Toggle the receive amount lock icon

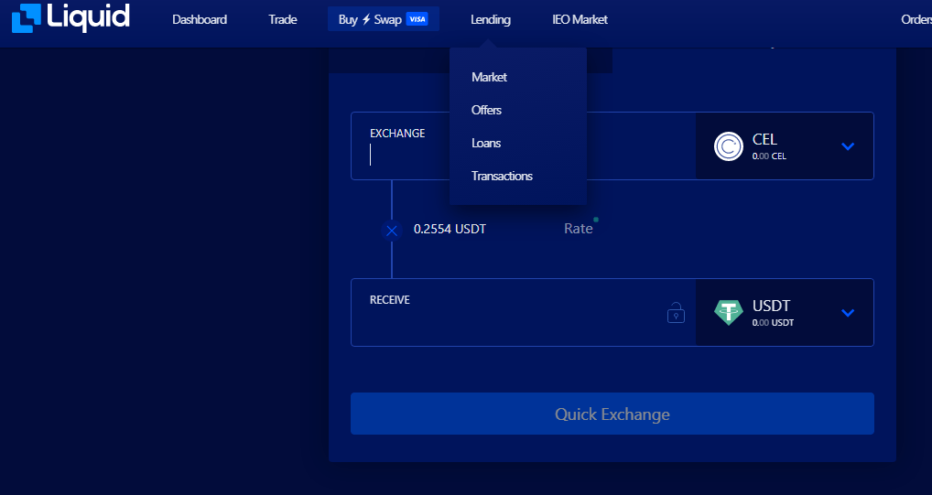(676, 313)
